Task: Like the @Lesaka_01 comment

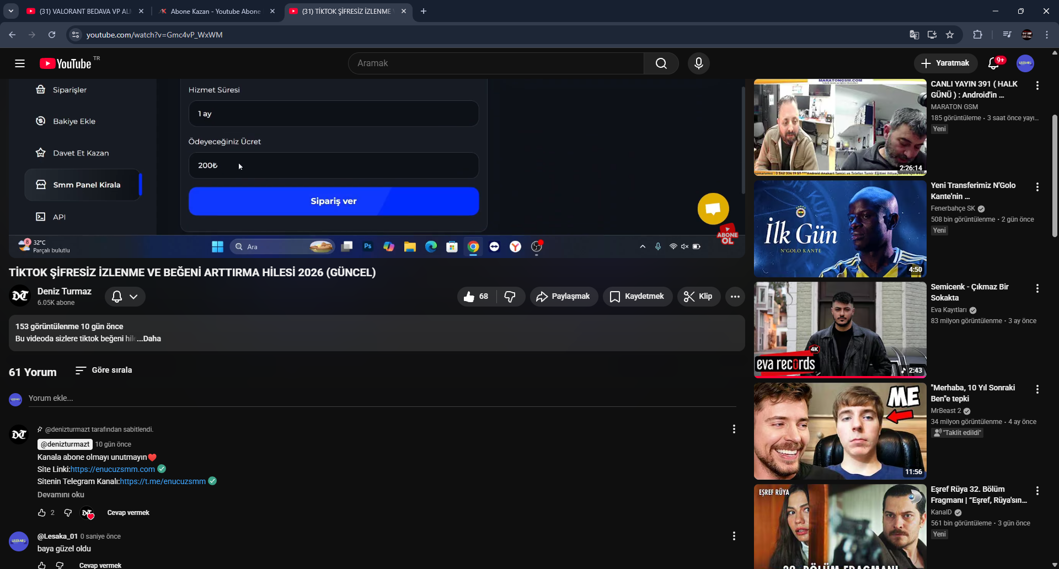Action: 41,565
